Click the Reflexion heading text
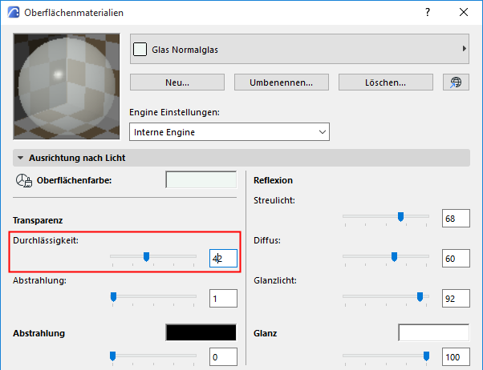Viewport: 483px width, 370px height. [x=273, y=180]
